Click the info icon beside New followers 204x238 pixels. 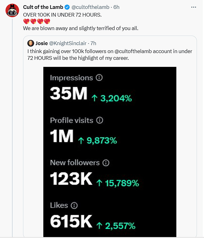[106, 163]
